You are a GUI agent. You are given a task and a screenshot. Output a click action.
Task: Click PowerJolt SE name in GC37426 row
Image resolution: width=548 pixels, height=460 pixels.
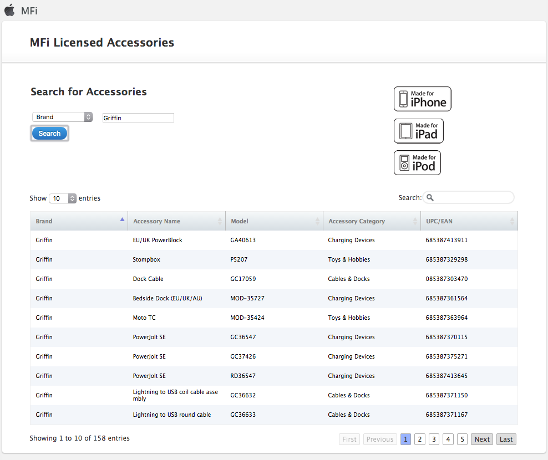point(149,356)
